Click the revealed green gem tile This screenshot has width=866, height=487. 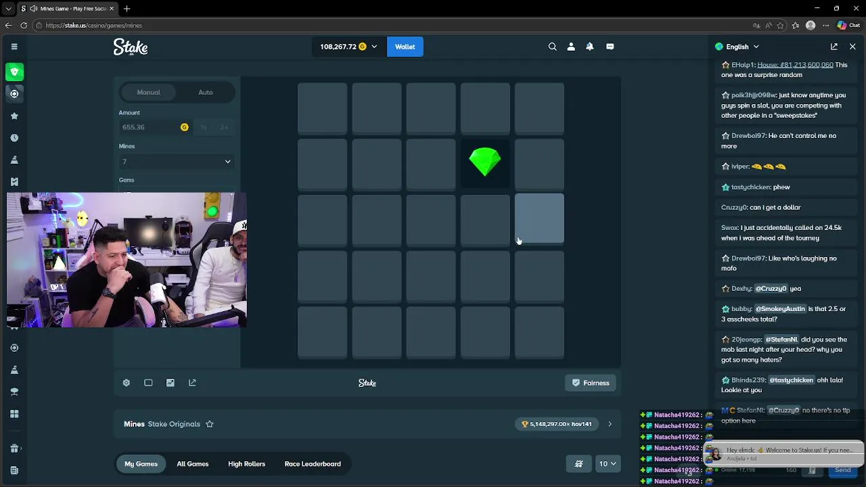pyautogui.click(x=485, y=163)
